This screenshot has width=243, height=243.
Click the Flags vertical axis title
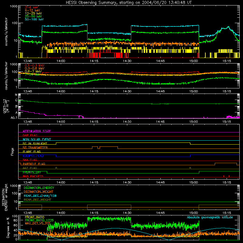coord(12,152)
